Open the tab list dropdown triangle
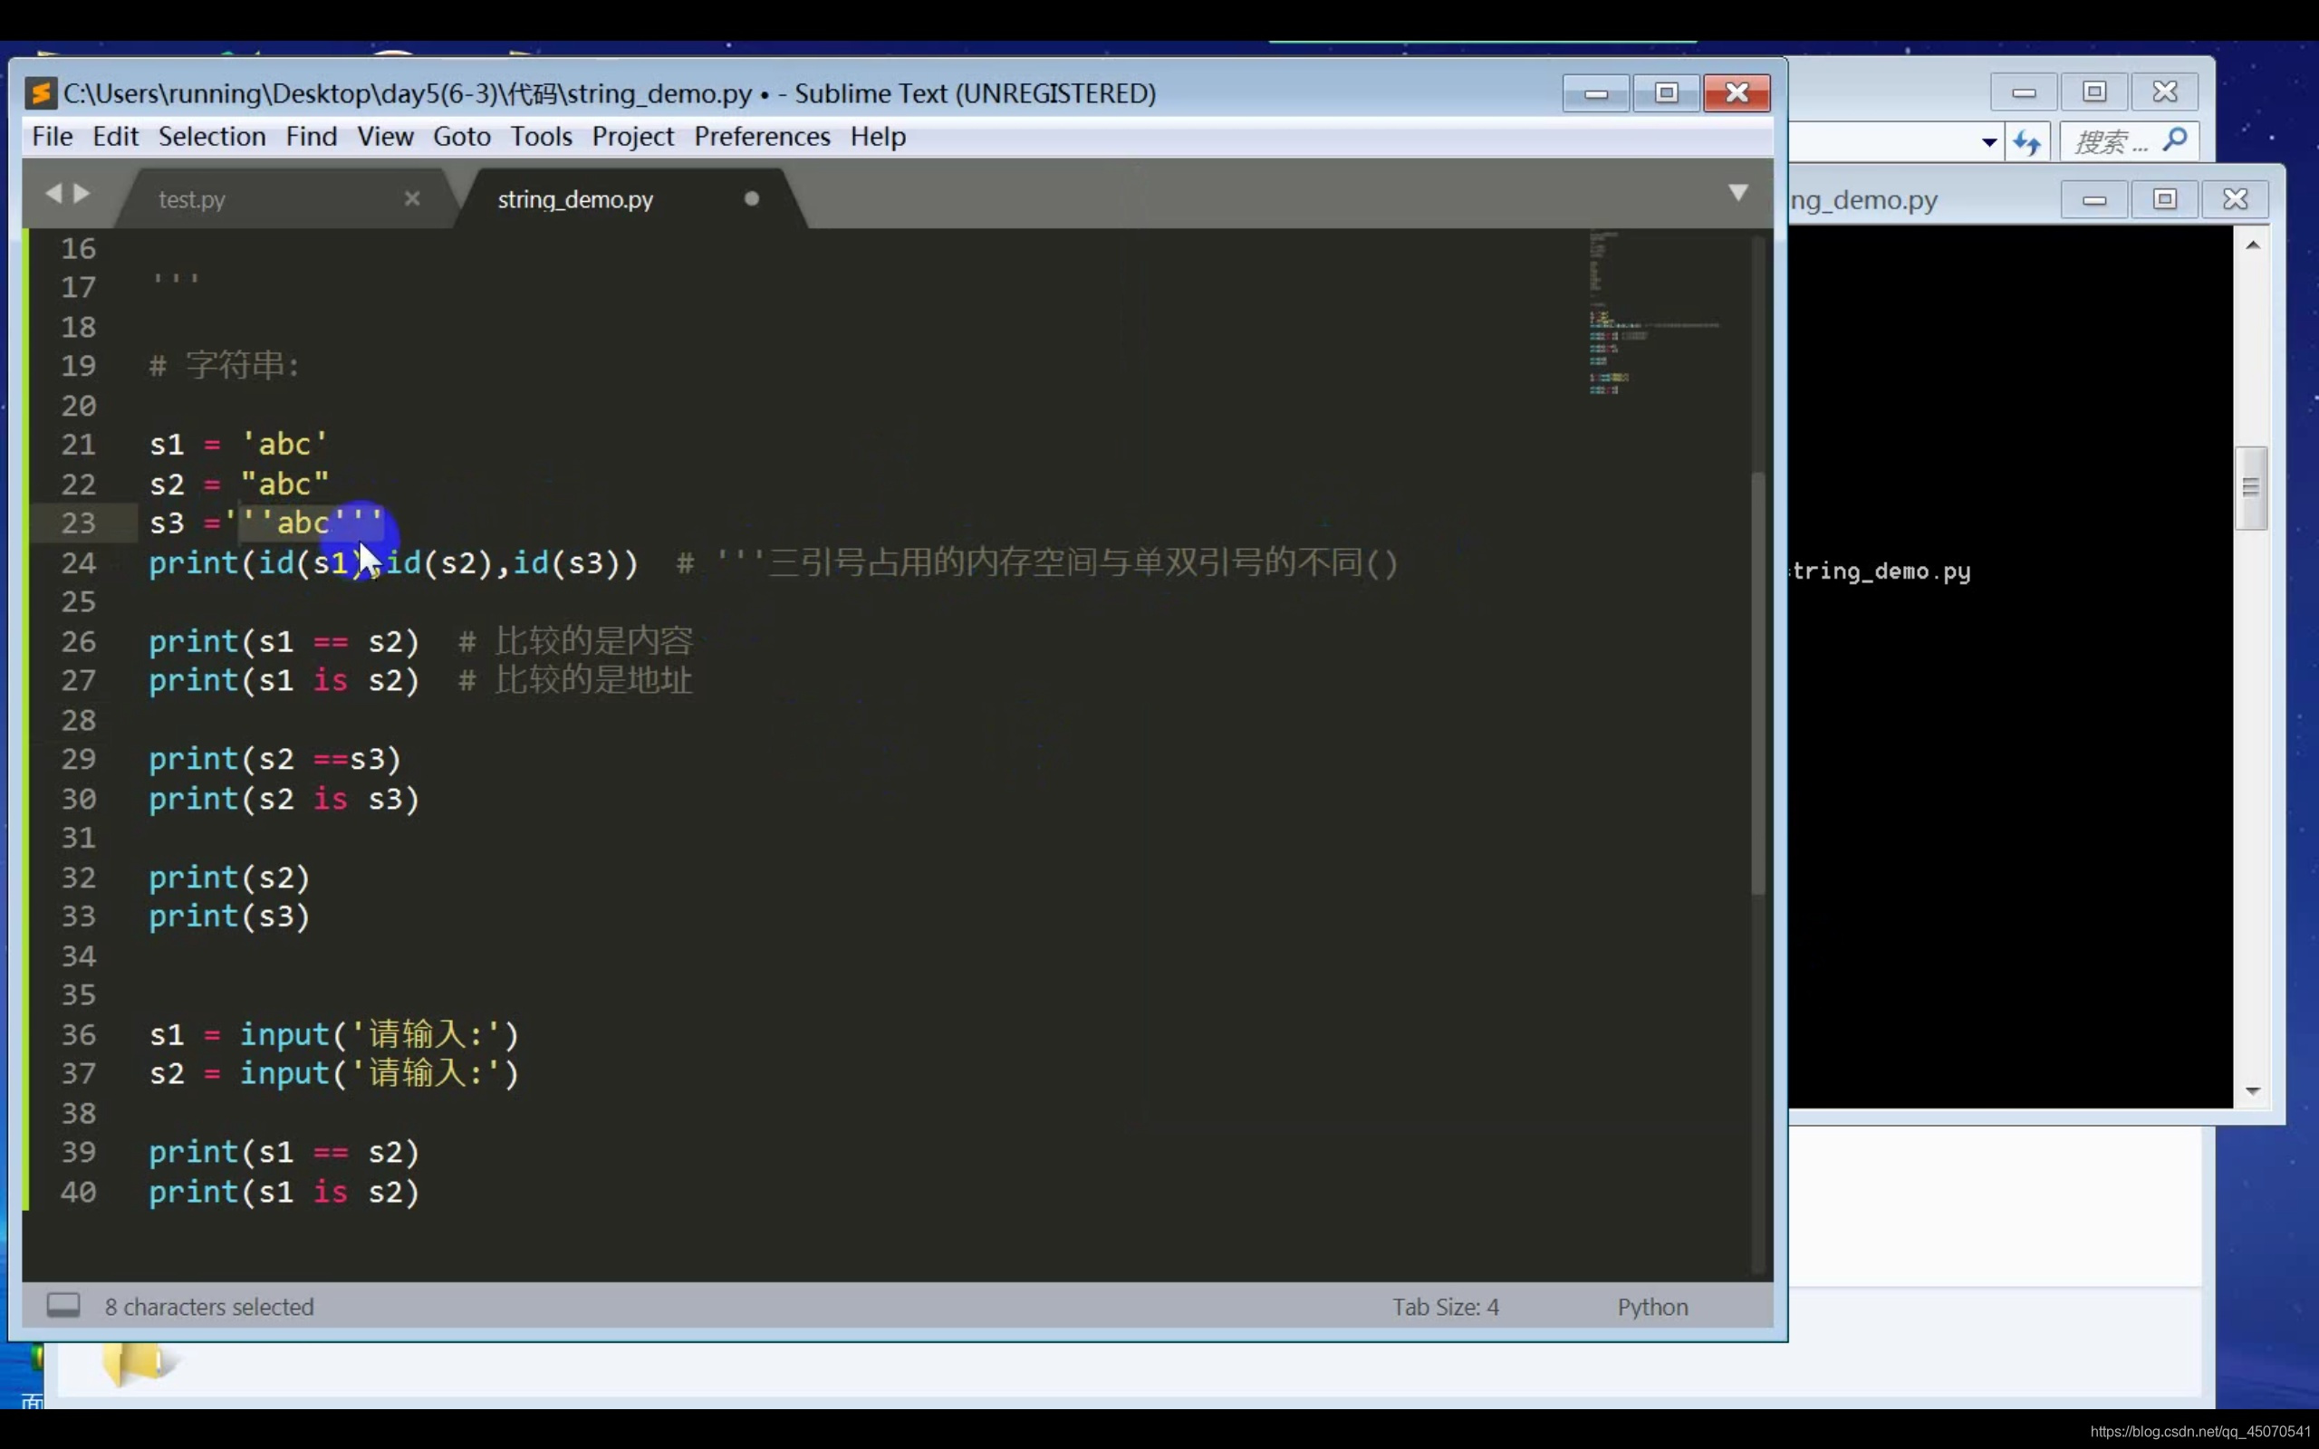 [1737, 193]
